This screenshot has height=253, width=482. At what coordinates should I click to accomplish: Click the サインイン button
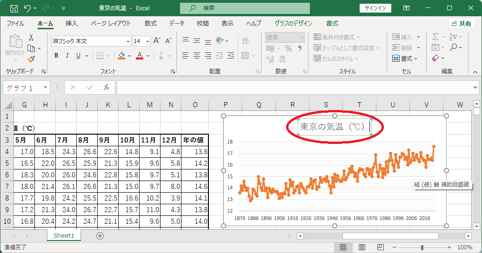375,8
